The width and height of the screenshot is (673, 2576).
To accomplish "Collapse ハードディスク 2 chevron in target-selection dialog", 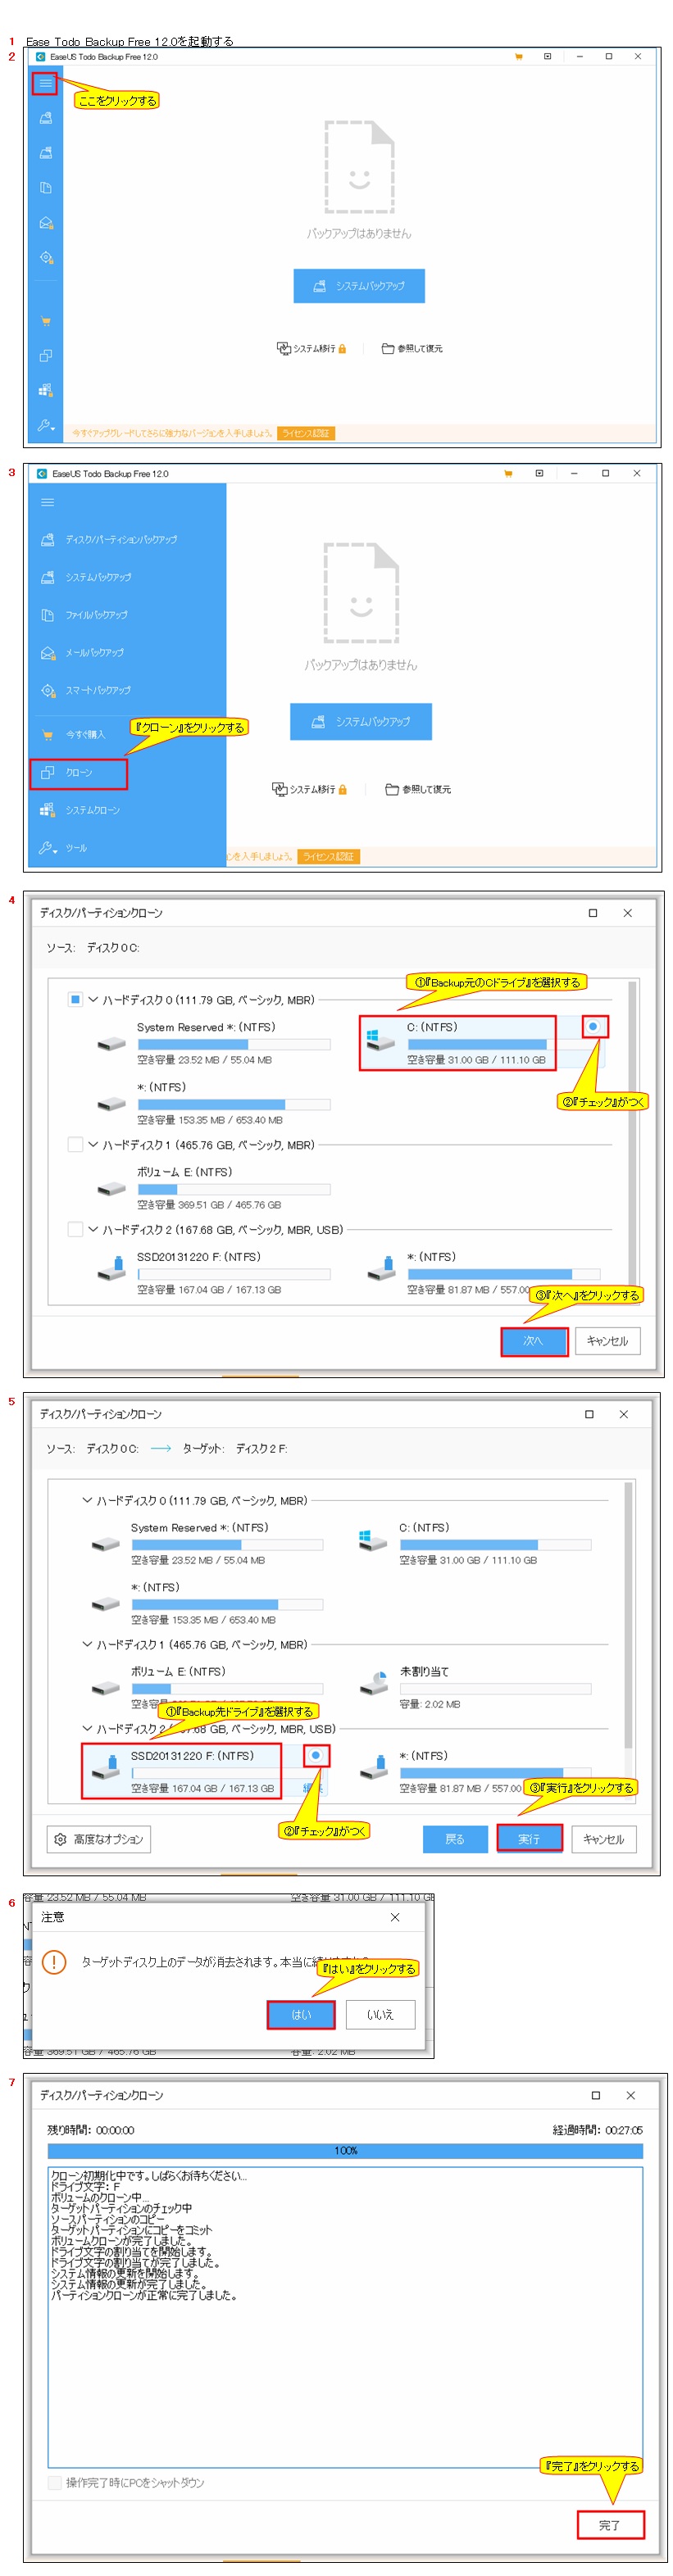I will click(x=87, y=1728).
